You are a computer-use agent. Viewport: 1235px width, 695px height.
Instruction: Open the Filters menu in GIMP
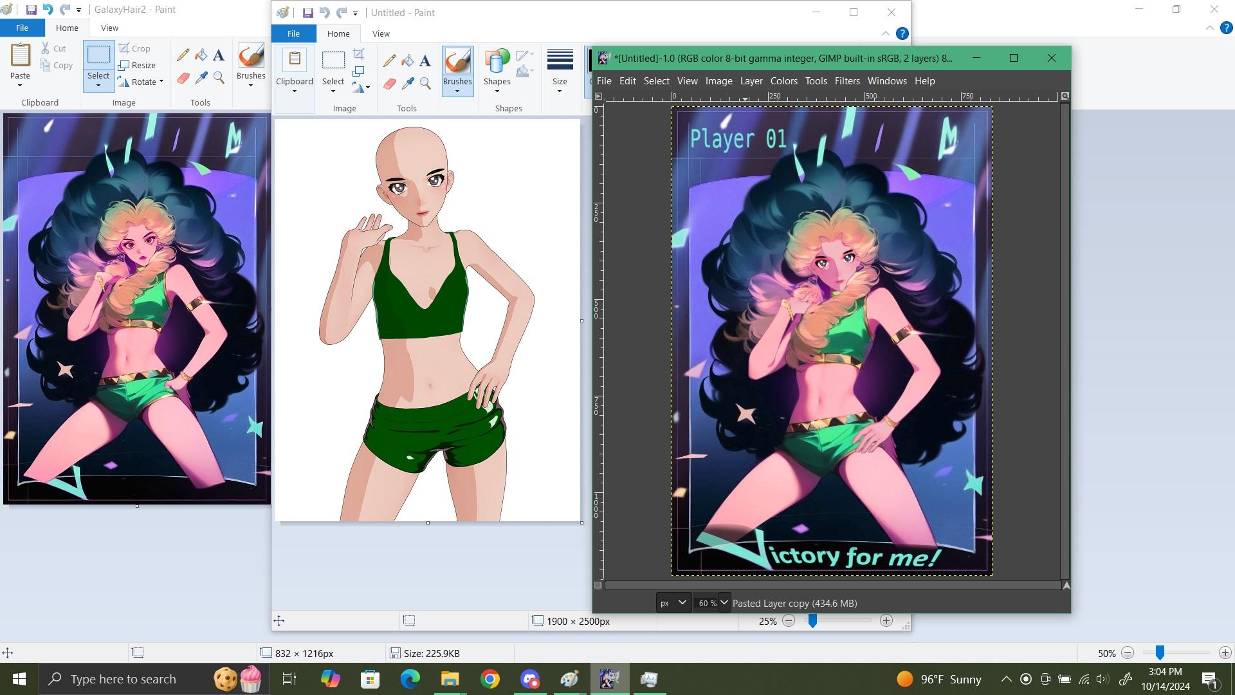pos(846,81)
